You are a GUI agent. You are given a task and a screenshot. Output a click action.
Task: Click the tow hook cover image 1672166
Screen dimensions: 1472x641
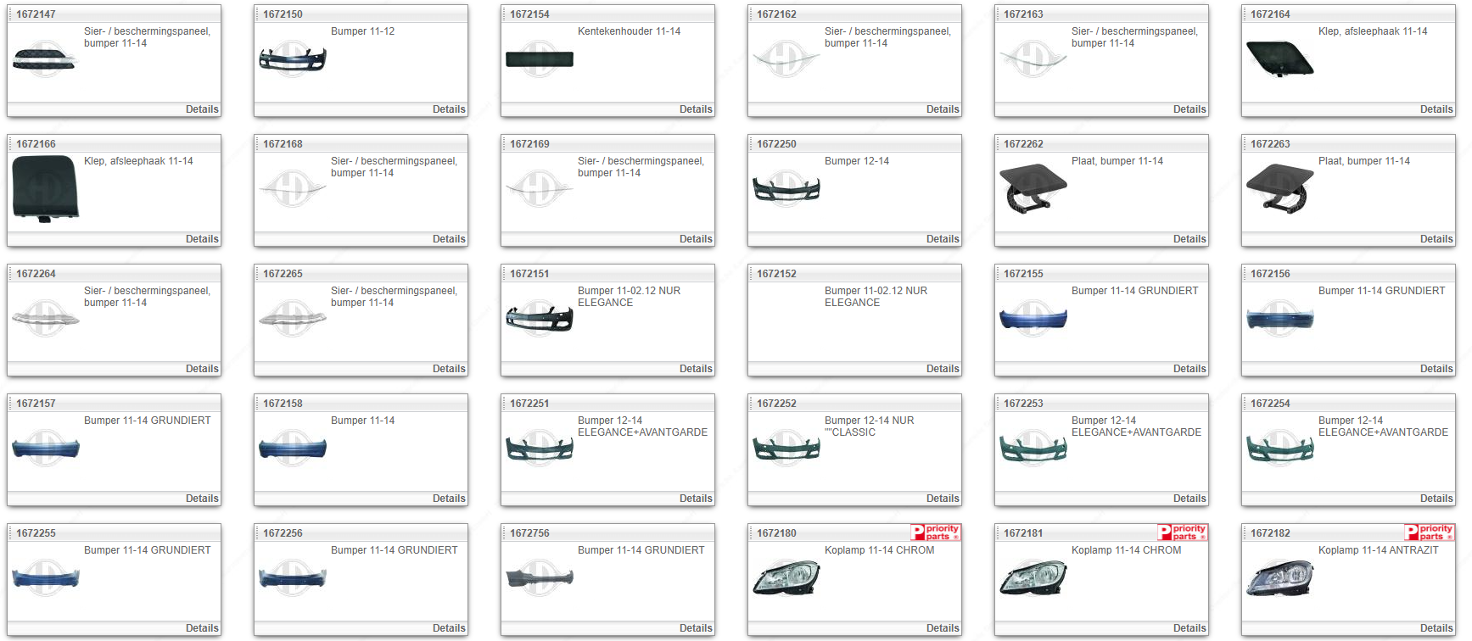pos(45,189)
